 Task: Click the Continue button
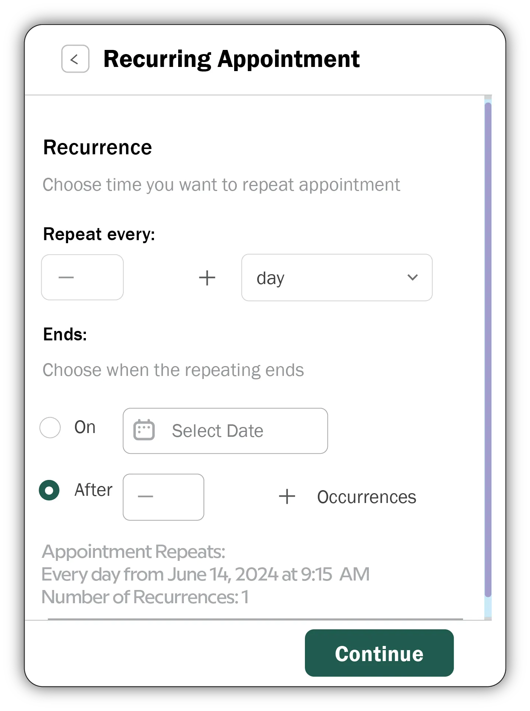[x=379, y=654]
